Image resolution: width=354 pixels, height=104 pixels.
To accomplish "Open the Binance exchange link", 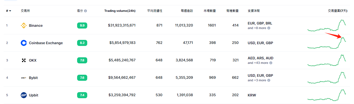I will 36,25.
